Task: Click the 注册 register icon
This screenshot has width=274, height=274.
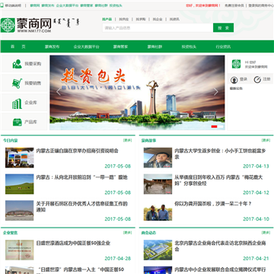Action: point(257,80)
